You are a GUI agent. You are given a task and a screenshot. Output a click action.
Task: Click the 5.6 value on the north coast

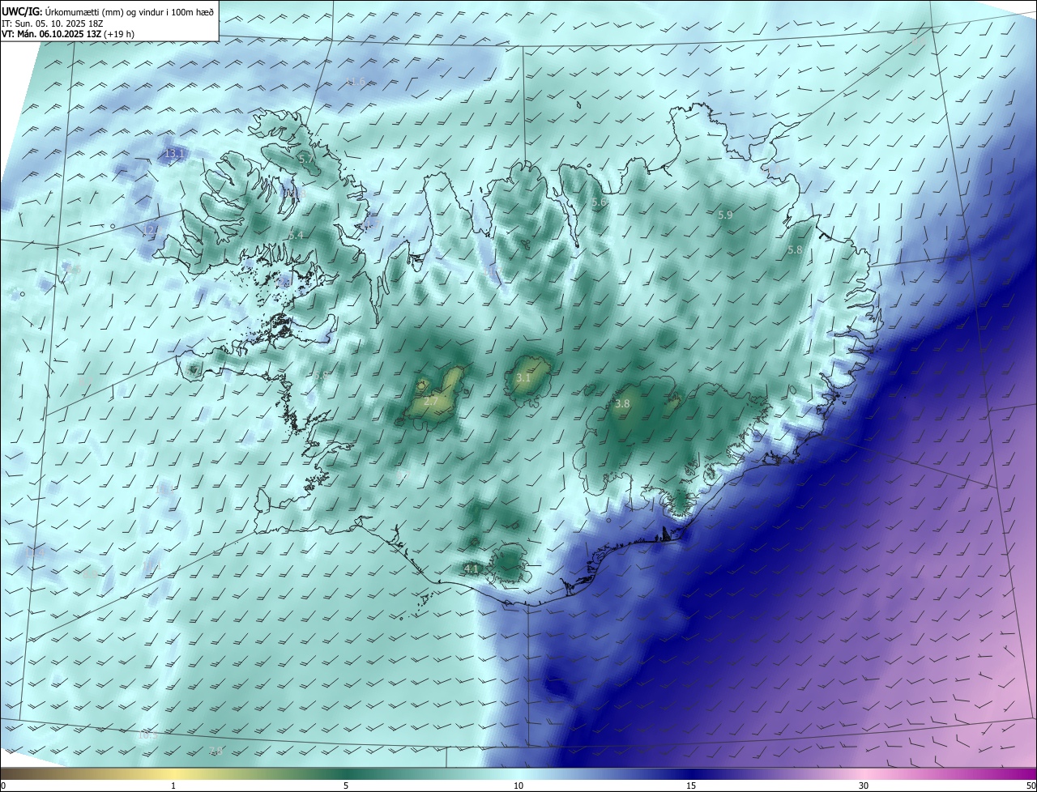(x=599, y=202)
